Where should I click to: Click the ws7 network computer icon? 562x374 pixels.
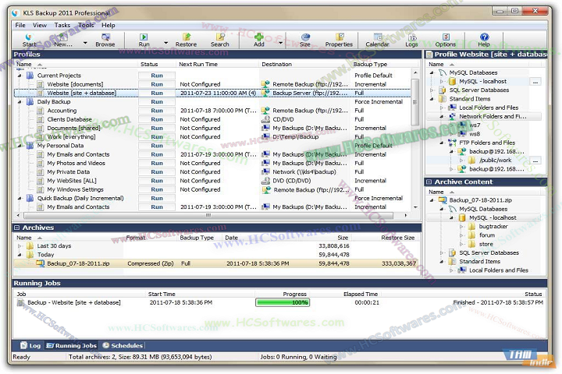click(462, 125)
